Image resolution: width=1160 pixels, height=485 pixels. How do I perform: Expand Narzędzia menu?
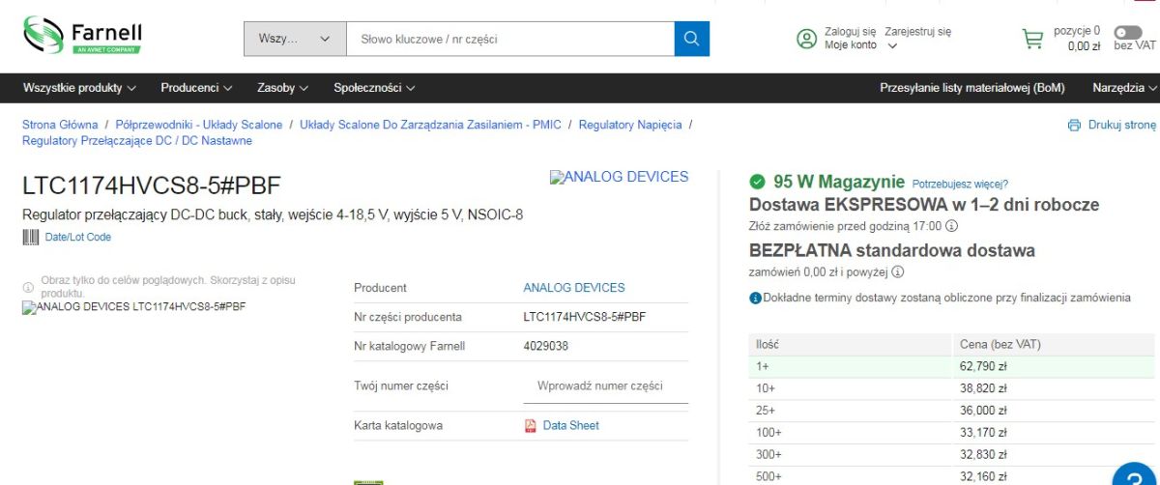click(x=1125, y=88)
